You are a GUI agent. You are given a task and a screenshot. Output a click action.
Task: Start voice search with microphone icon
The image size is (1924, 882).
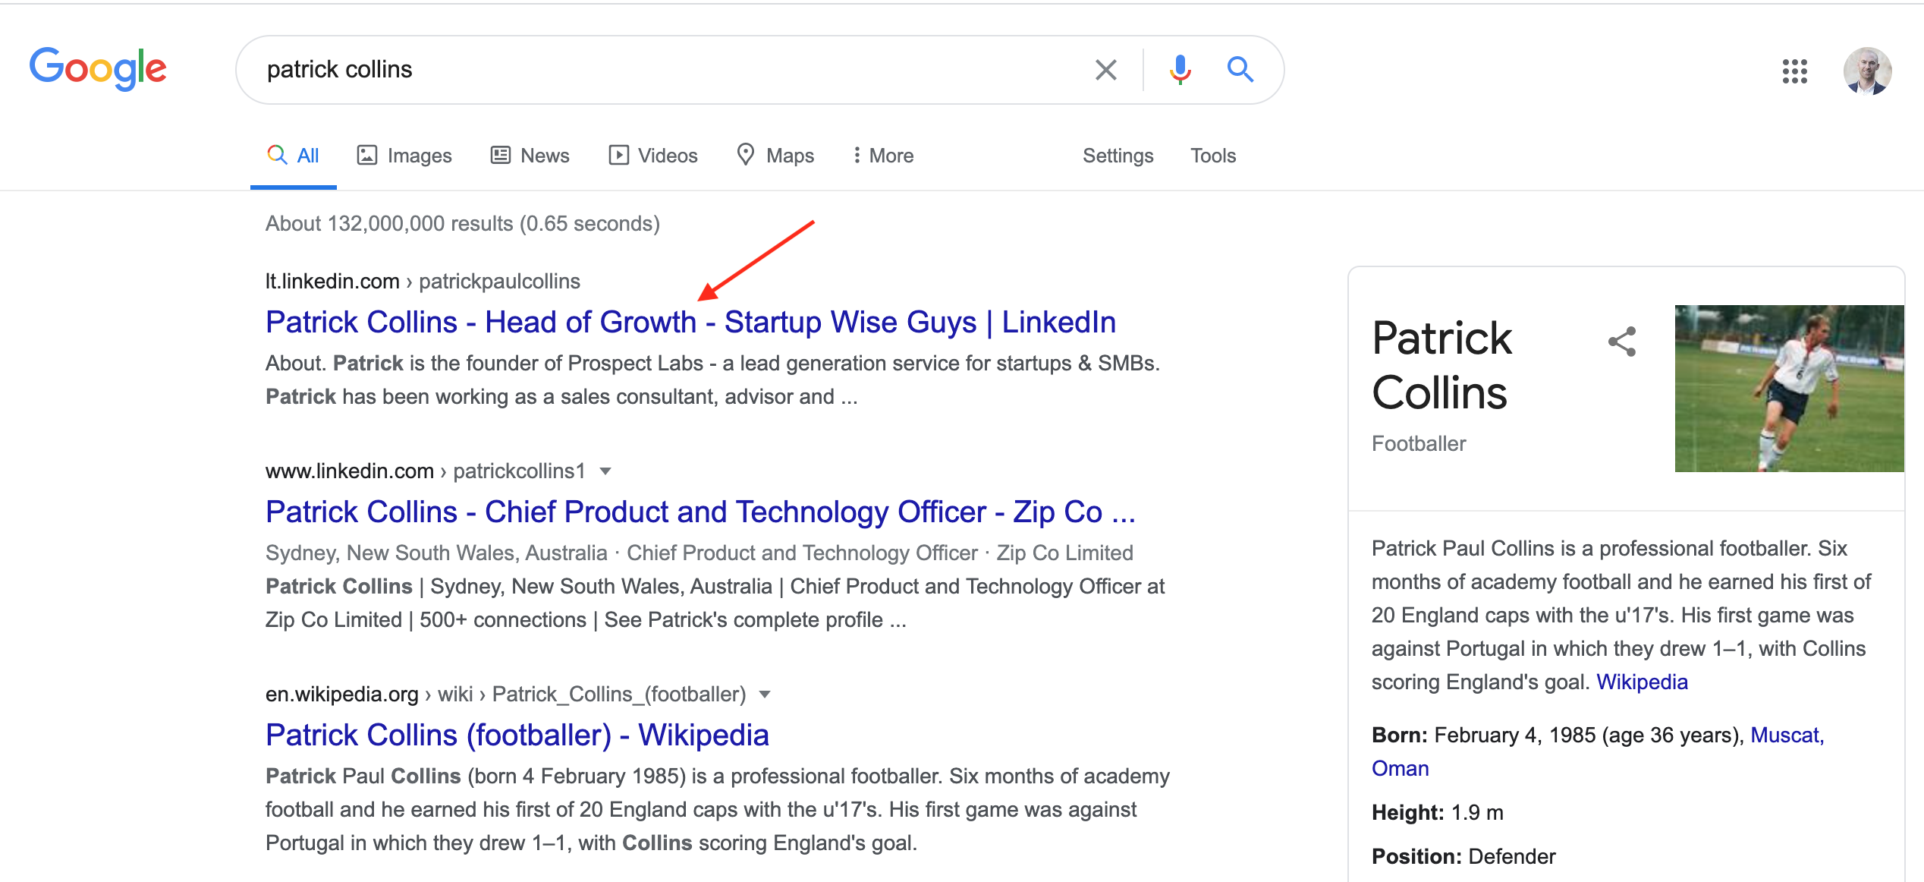click(x=1180, y=70)
